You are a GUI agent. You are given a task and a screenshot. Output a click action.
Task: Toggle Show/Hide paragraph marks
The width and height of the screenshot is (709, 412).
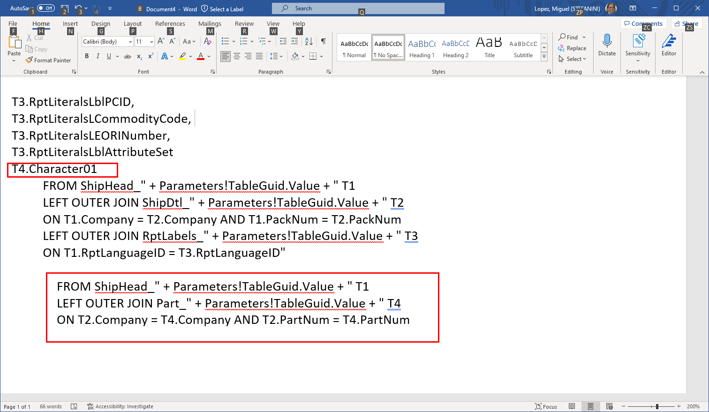tap(324, 41)
